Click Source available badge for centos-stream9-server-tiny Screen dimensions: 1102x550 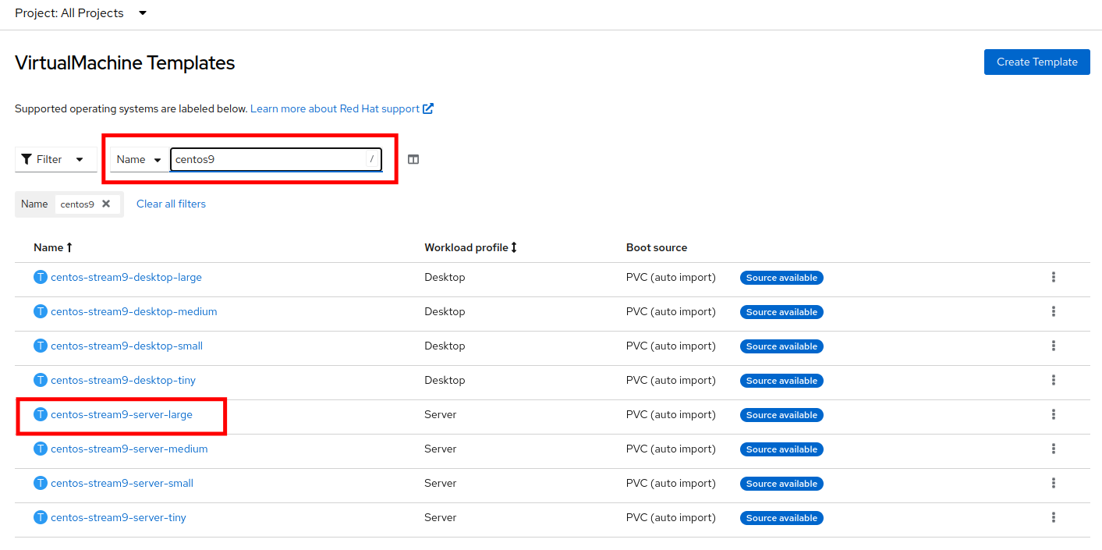[781, 518]
